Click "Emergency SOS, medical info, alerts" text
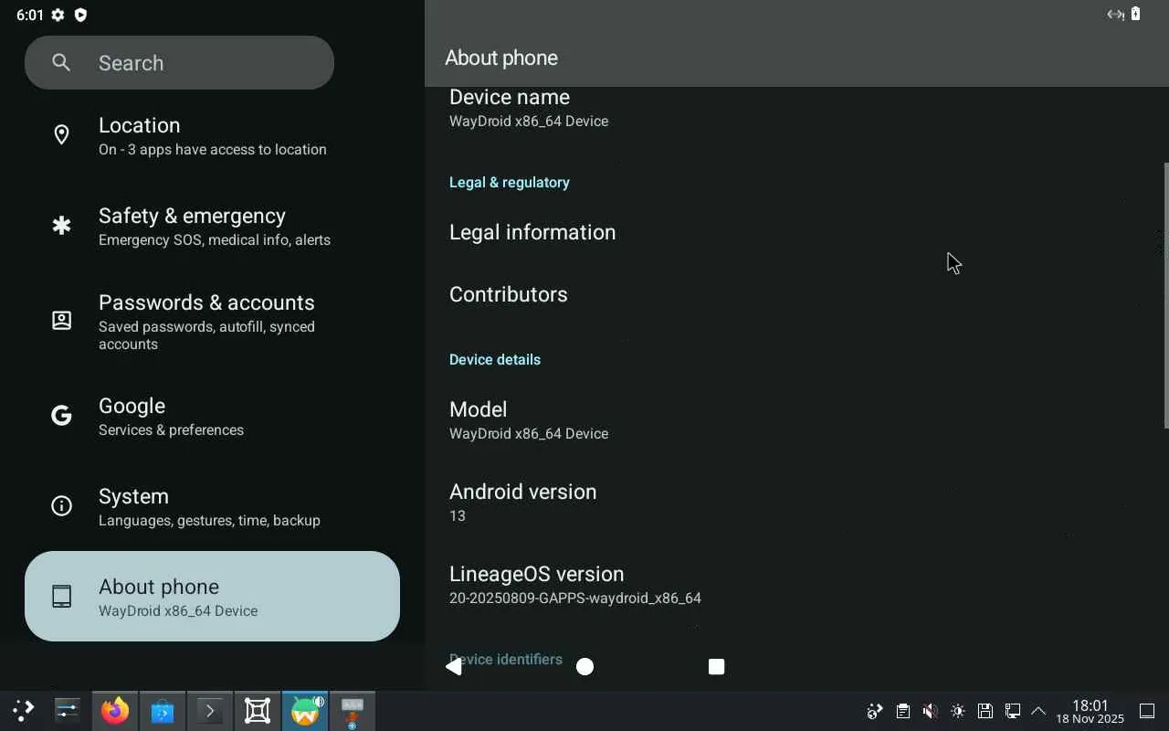1169x731 pixels. (215, 239)
